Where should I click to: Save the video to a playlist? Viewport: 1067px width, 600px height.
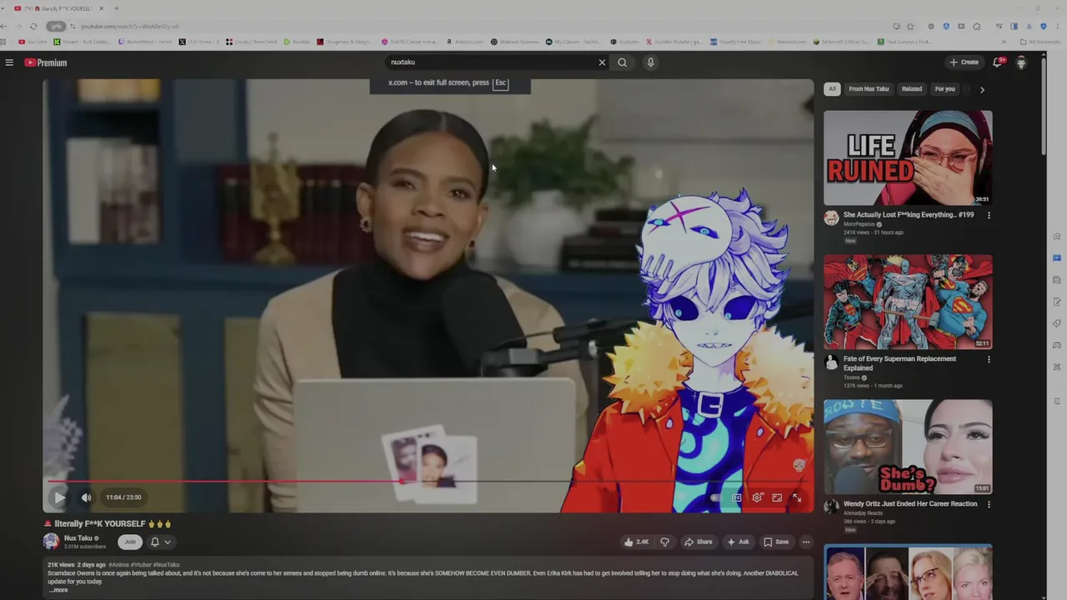[x=776, y=542]
